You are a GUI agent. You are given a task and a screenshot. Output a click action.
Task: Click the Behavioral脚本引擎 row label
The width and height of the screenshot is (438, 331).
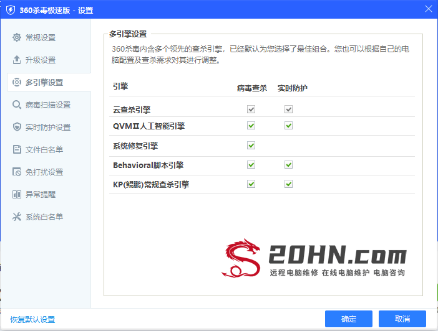coord(148,165)
